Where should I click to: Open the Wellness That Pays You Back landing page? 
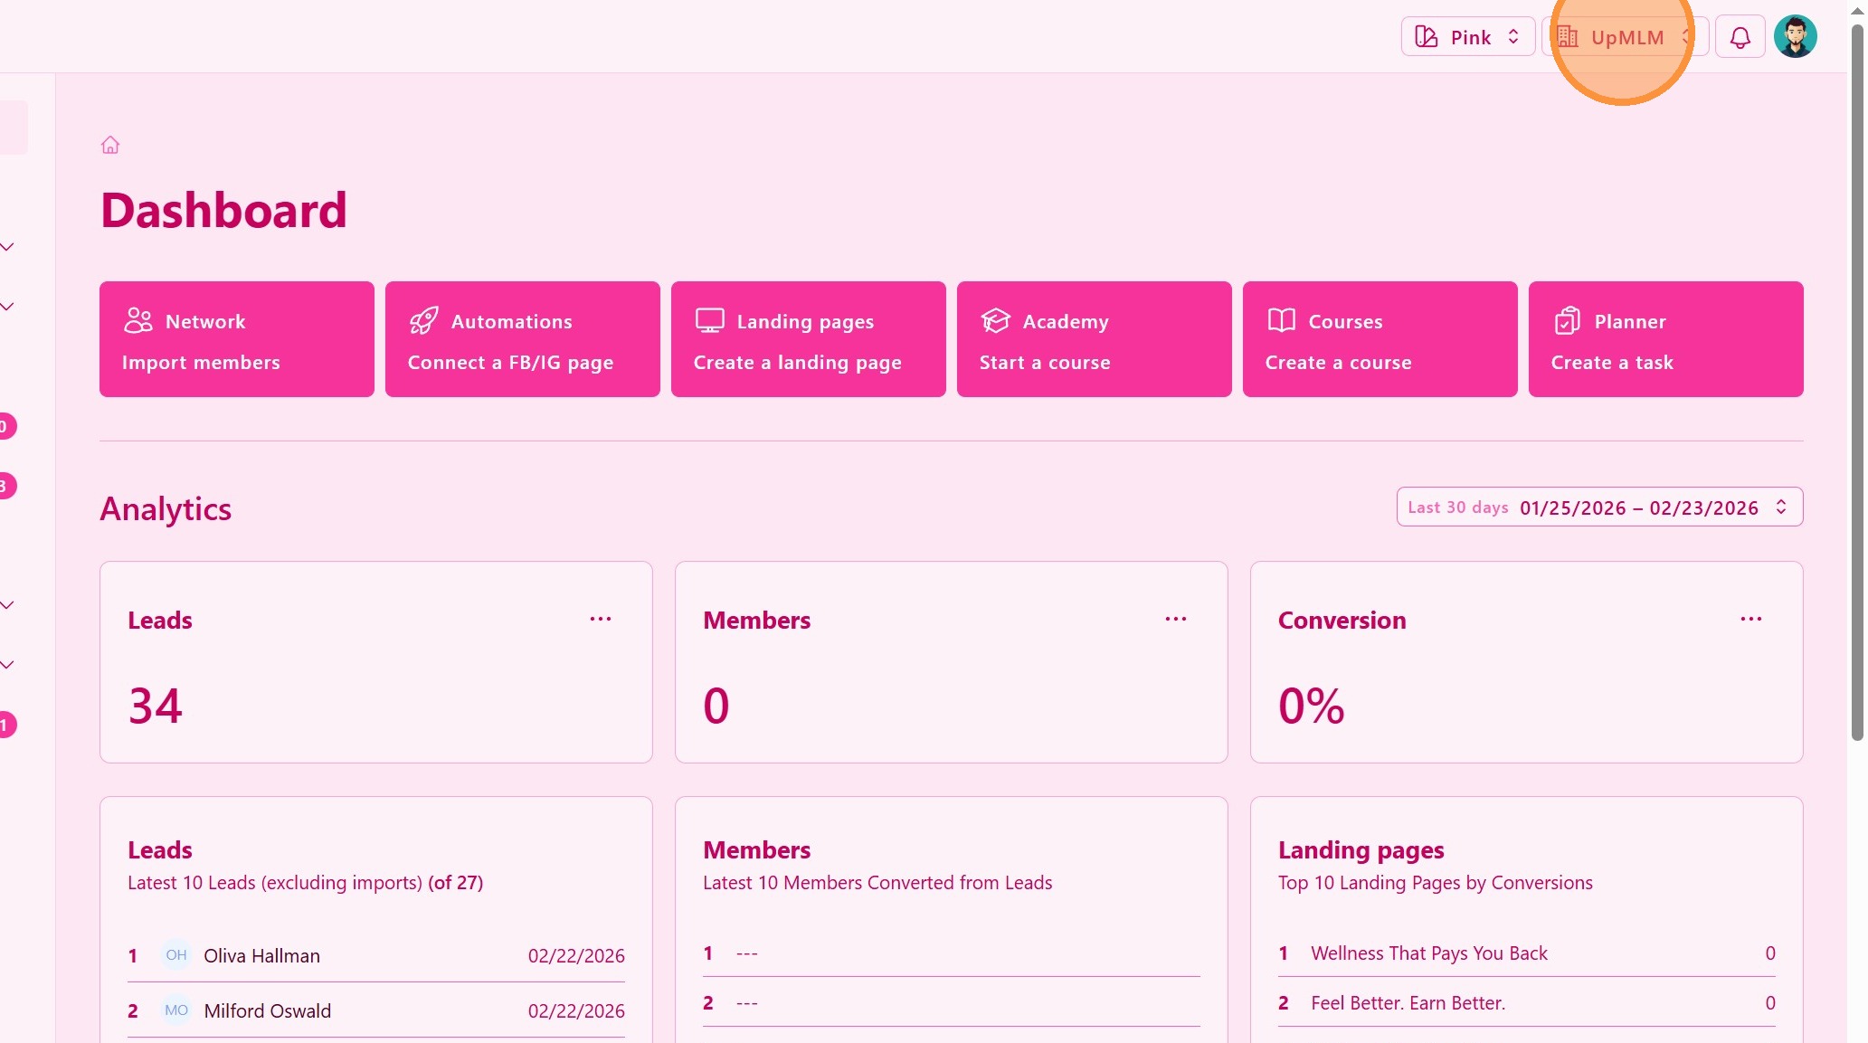tap(1428, 953)
